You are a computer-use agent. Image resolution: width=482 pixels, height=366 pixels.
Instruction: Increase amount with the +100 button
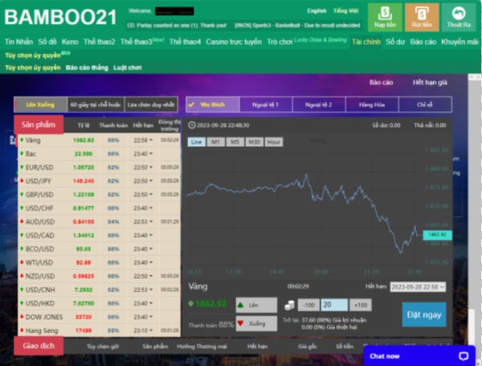[361, 305]
